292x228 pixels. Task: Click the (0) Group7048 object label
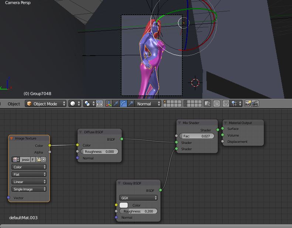pyautogui.click(x=37, y=94)
